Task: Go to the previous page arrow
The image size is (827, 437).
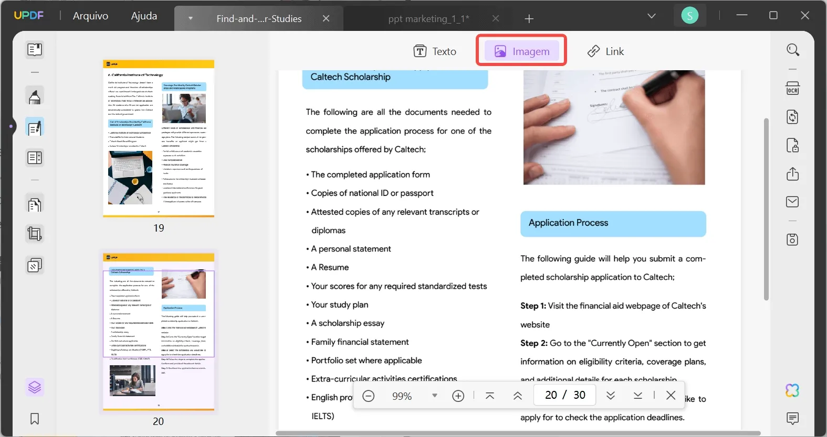Action: tap(518, 396)
